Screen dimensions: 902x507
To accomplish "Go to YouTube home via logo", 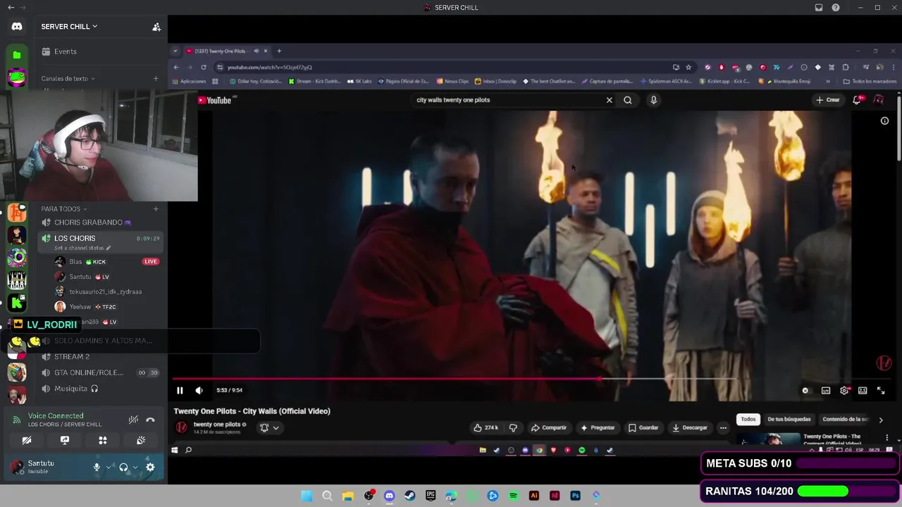I will point(215,100).
